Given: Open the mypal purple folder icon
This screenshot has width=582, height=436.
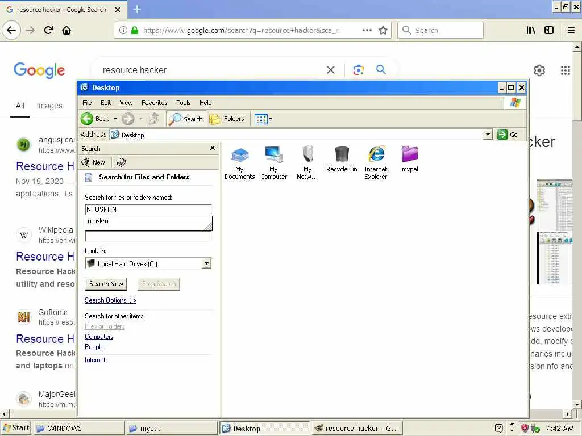Looking at the screenshot, I should click(x=410, y=160).
